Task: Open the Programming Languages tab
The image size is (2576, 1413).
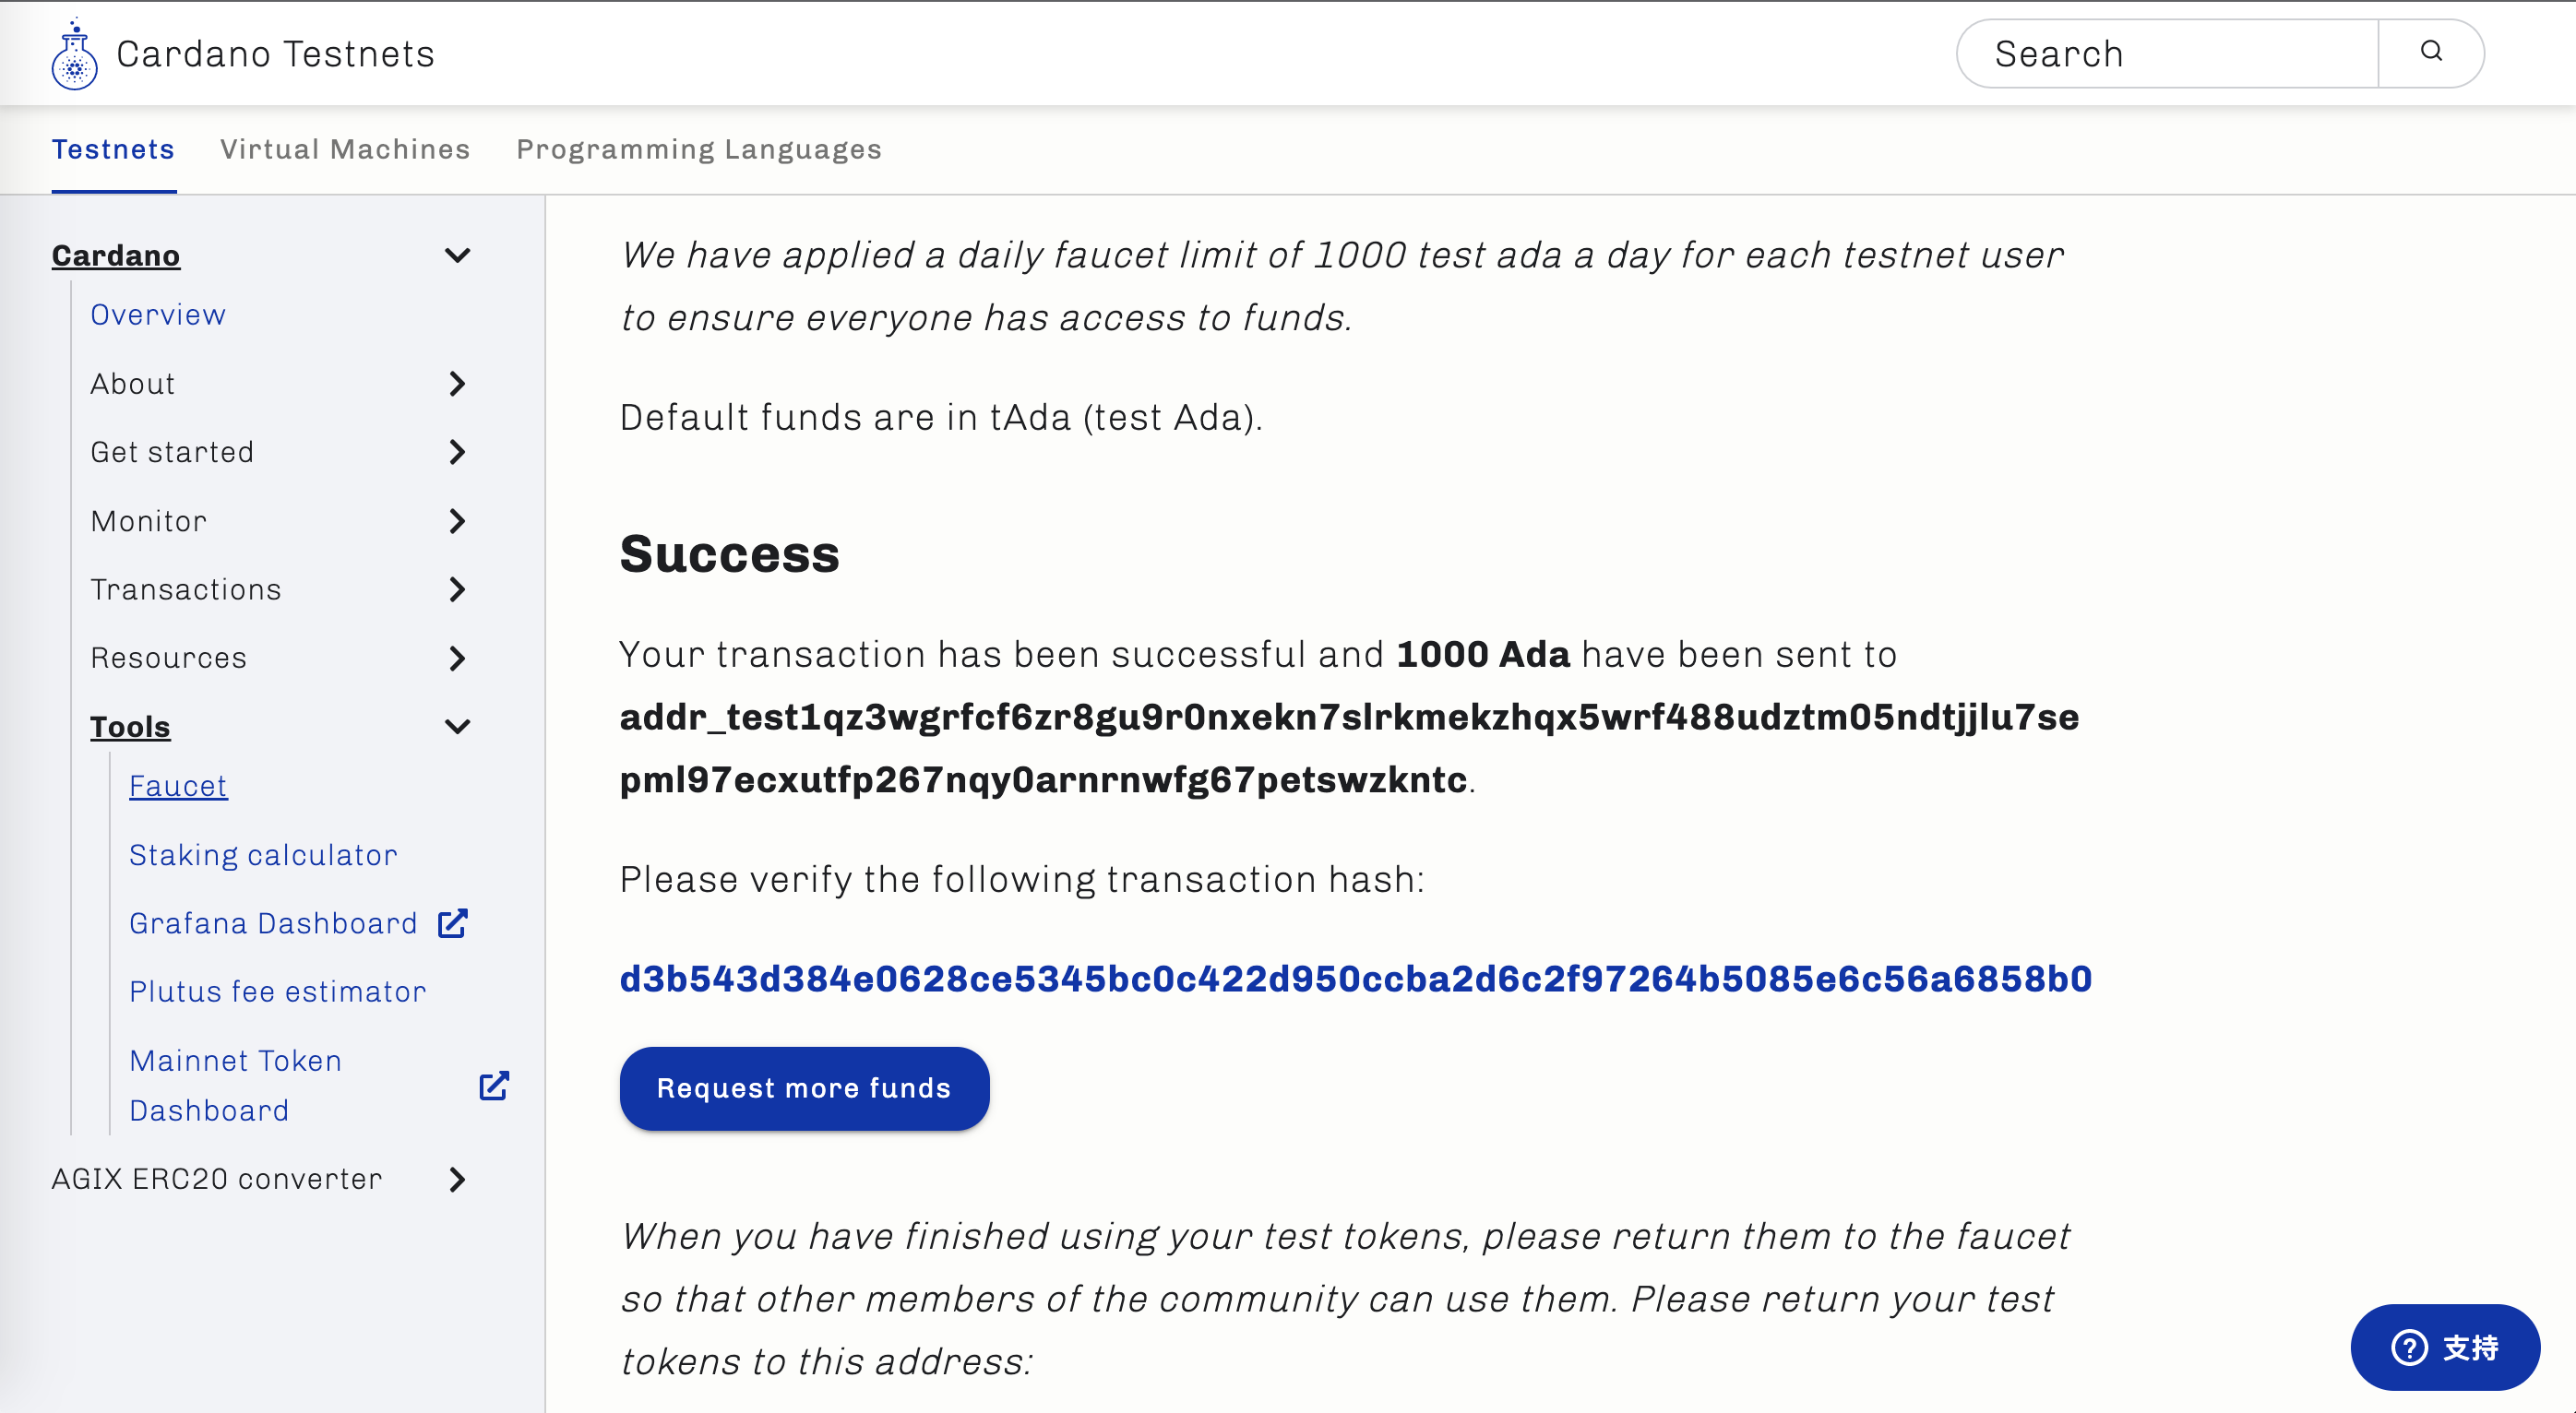Action: [x=699, y=150]
